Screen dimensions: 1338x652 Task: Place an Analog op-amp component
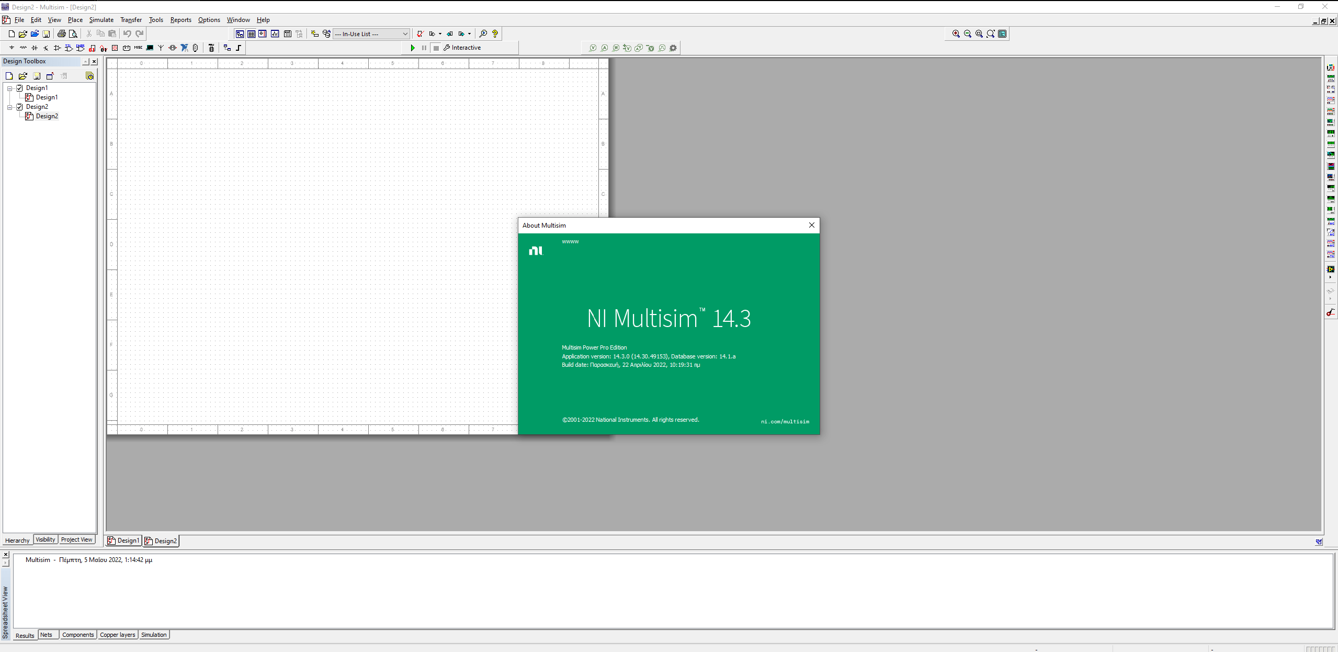[x=58, y=48]
